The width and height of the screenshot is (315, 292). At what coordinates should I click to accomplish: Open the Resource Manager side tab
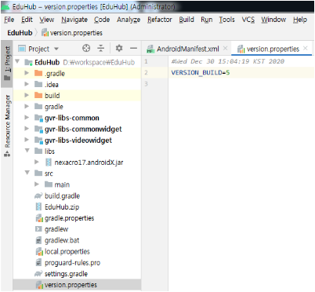8,126
